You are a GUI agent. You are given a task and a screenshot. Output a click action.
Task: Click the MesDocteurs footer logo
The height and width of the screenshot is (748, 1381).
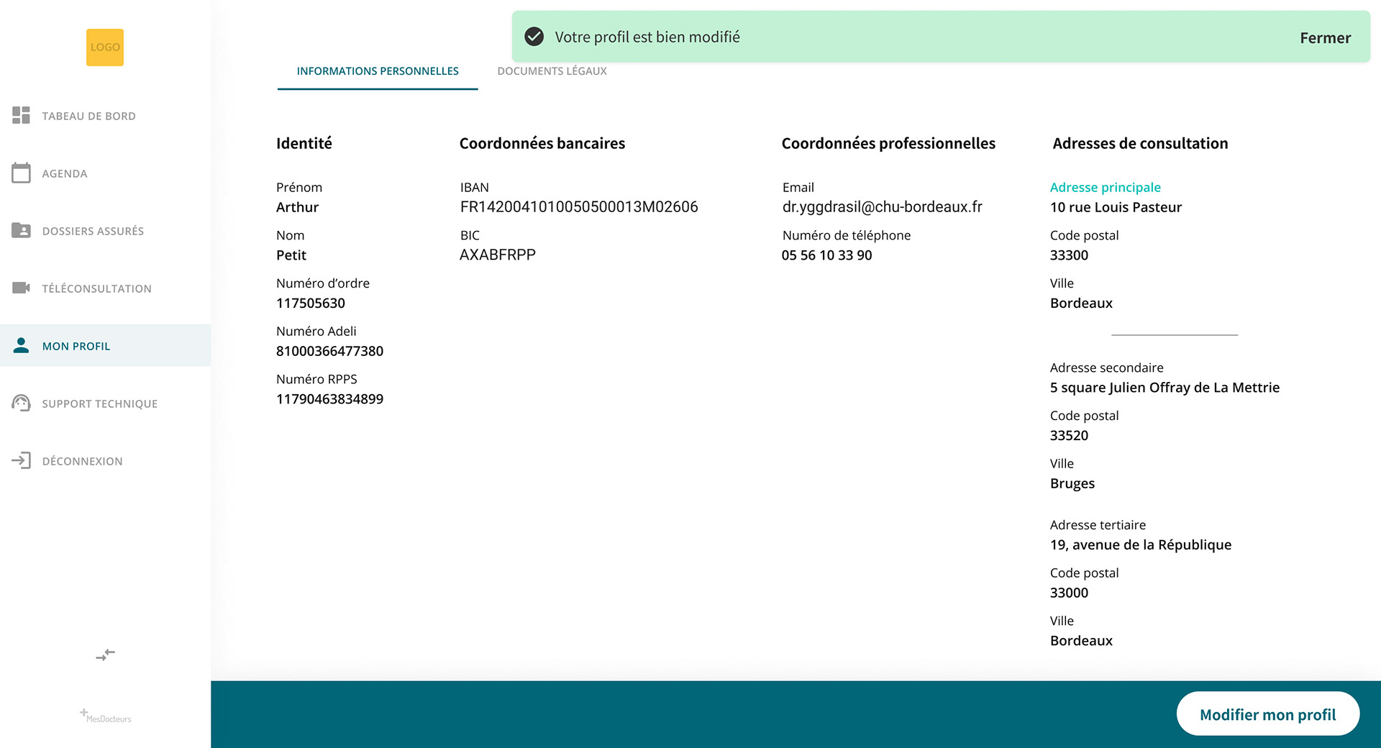pyautogui.click(x=106, y=716)
